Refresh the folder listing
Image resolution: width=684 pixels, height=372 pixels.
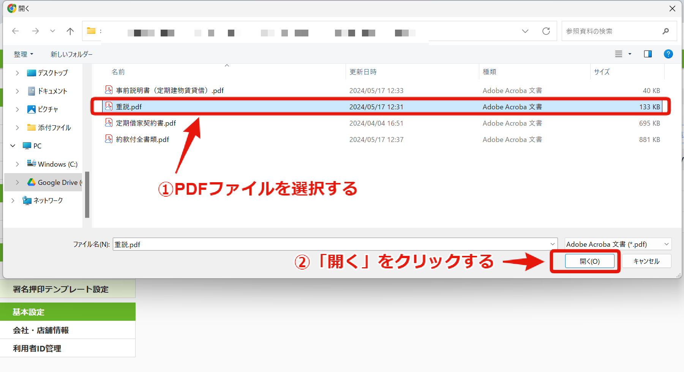pos(546,31)
